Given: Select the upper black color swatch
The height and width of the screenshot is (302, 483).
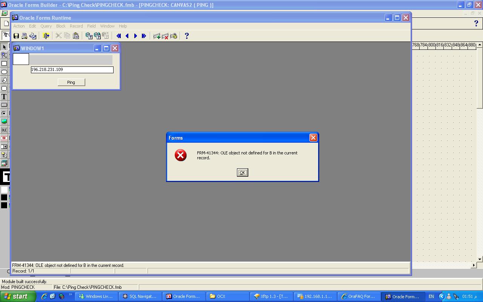Looking at the screenshot, I should tap(4, 197).
